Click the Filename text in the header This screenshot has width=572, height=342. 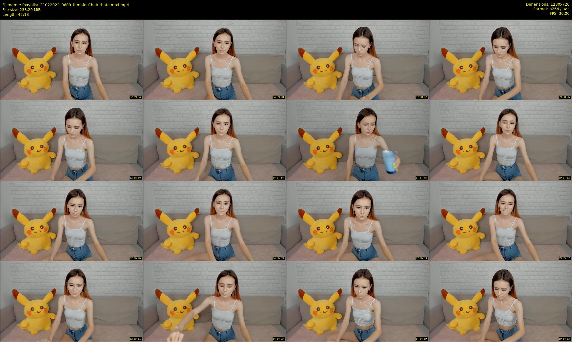point(65,5)
